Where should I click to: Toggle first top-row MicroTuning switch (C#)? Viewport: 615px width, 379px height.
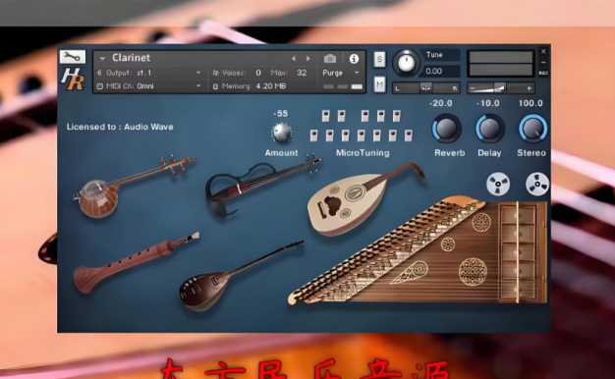coord(325,116)
